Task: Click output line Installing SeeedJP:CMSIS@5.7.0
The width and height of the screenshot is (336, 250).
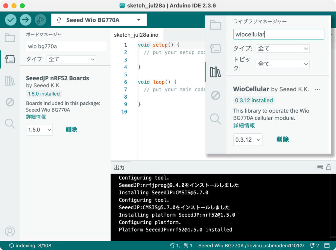Action: [x=163, y=193]
